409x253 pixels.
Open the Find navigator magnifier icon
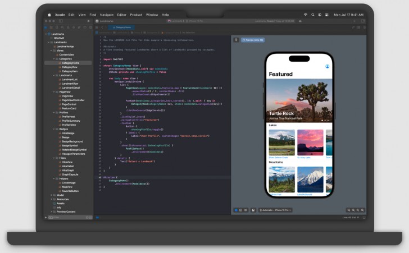click(62, 27)
